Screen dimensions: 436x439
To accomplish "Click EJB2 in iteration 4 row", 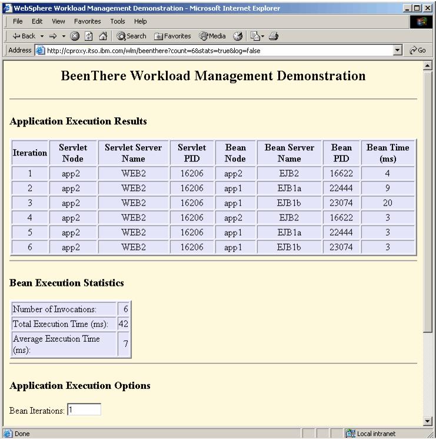I will (x=289, y=217).
